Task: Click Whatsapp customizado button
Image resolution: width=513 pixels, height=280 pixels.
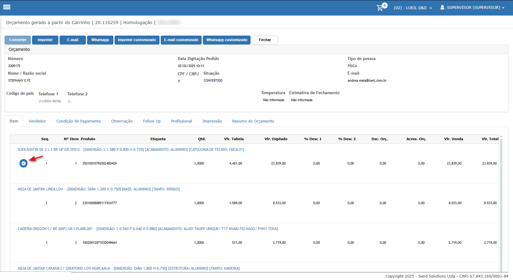Action: [x=227, y=40]
